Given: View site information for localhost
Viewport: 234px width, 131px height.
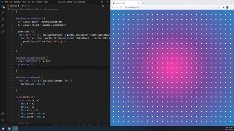Looking at the screenshot, I should pyautogui.click(x=125, y=7).
